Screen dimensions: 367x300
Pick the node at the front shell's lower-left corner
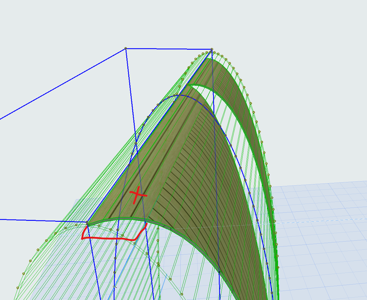click(x=87, y=222)
